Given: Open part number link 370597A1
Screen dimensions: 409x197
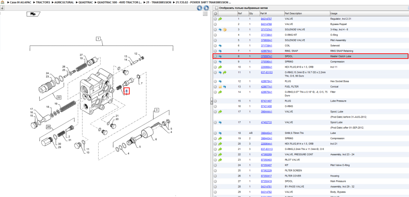Looking at the screenshot, I should 266,57.
